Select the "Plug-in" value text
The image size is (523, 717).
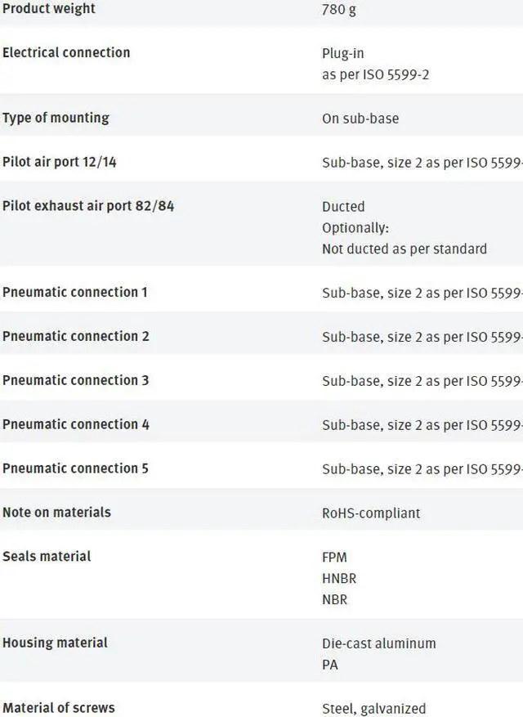(343, 54)
